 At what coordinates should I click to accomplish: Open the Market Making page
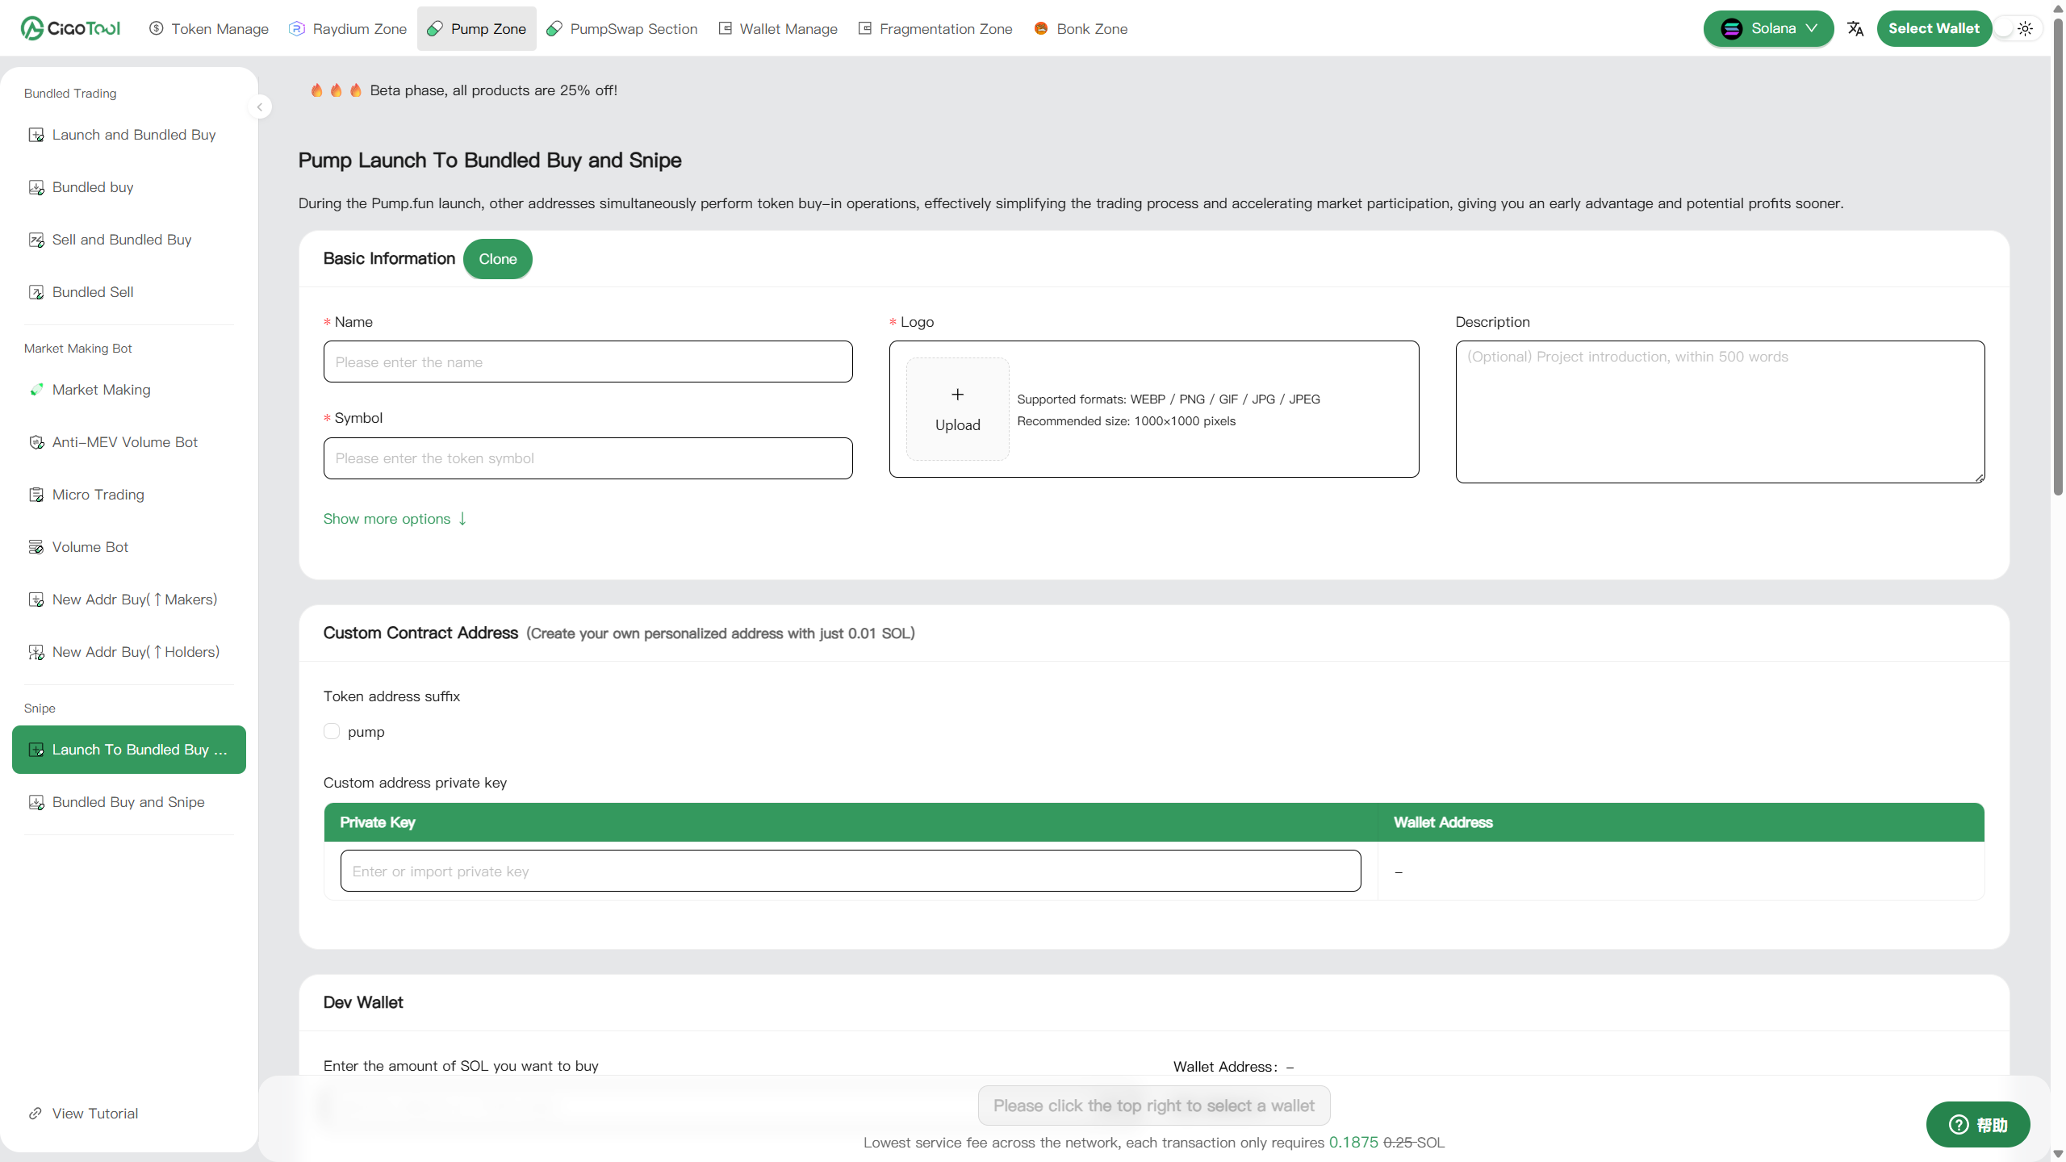(129, 390)
